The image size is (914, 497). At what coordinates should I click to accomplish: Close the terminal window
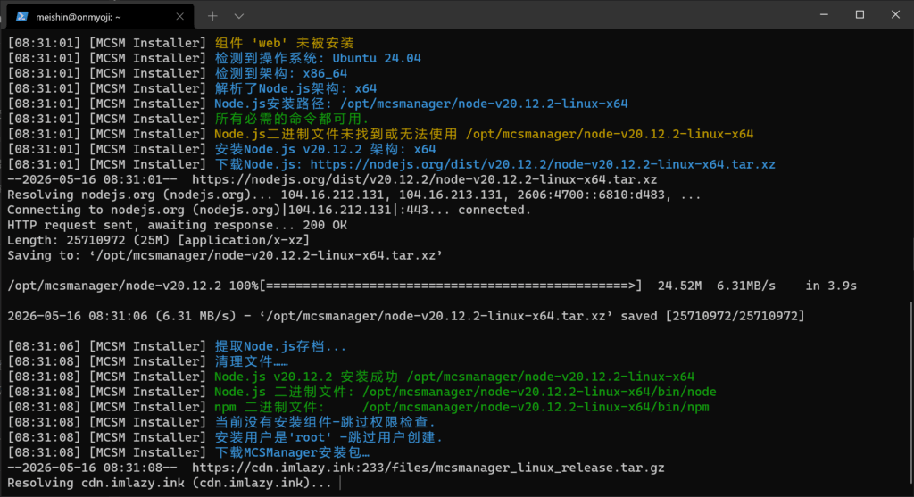click(x=895, y=14)
